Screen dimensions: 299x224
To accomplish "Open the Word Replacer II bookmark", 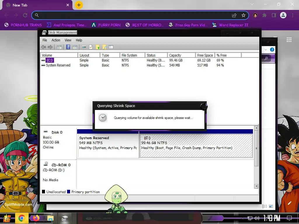I will [x=230, y=25].
